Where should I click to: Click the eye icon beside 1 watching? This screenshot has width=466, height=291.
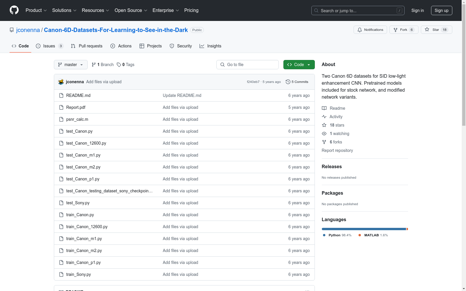tap(324, 134)
